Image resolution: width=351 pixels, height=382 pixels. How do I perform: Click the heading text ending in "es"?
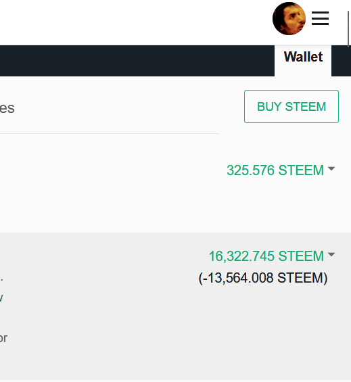point(7,108)
